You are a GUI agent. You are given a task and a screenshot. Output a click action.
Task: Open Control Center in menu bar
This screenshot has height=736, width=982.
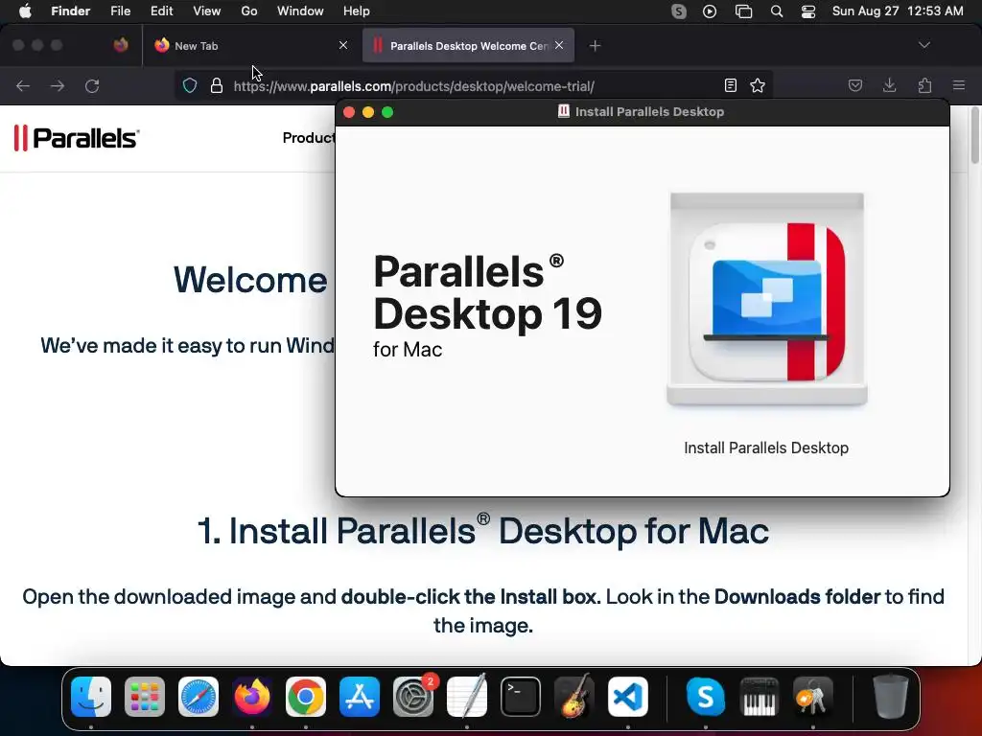click(x=808, y=11)
